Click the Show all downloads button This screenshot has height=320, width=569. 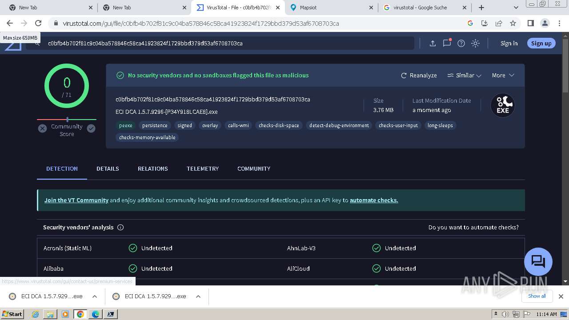point(537,296)
